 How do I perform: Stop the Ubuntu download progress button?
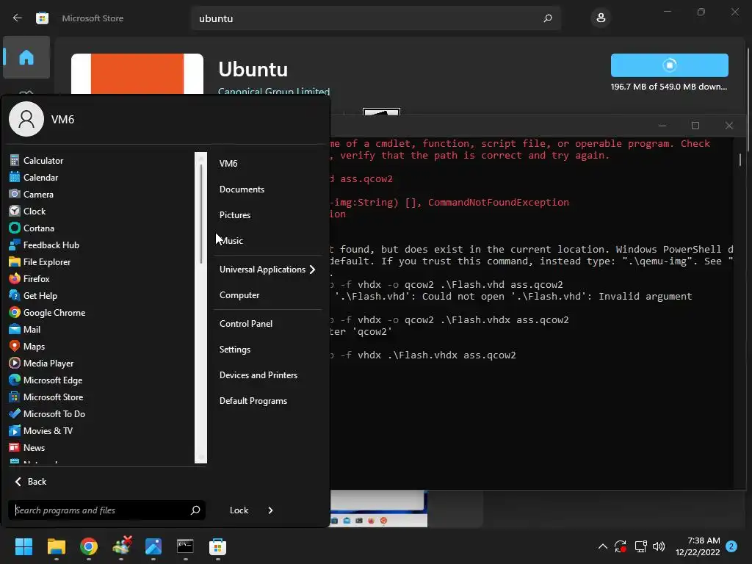(670, 65)
